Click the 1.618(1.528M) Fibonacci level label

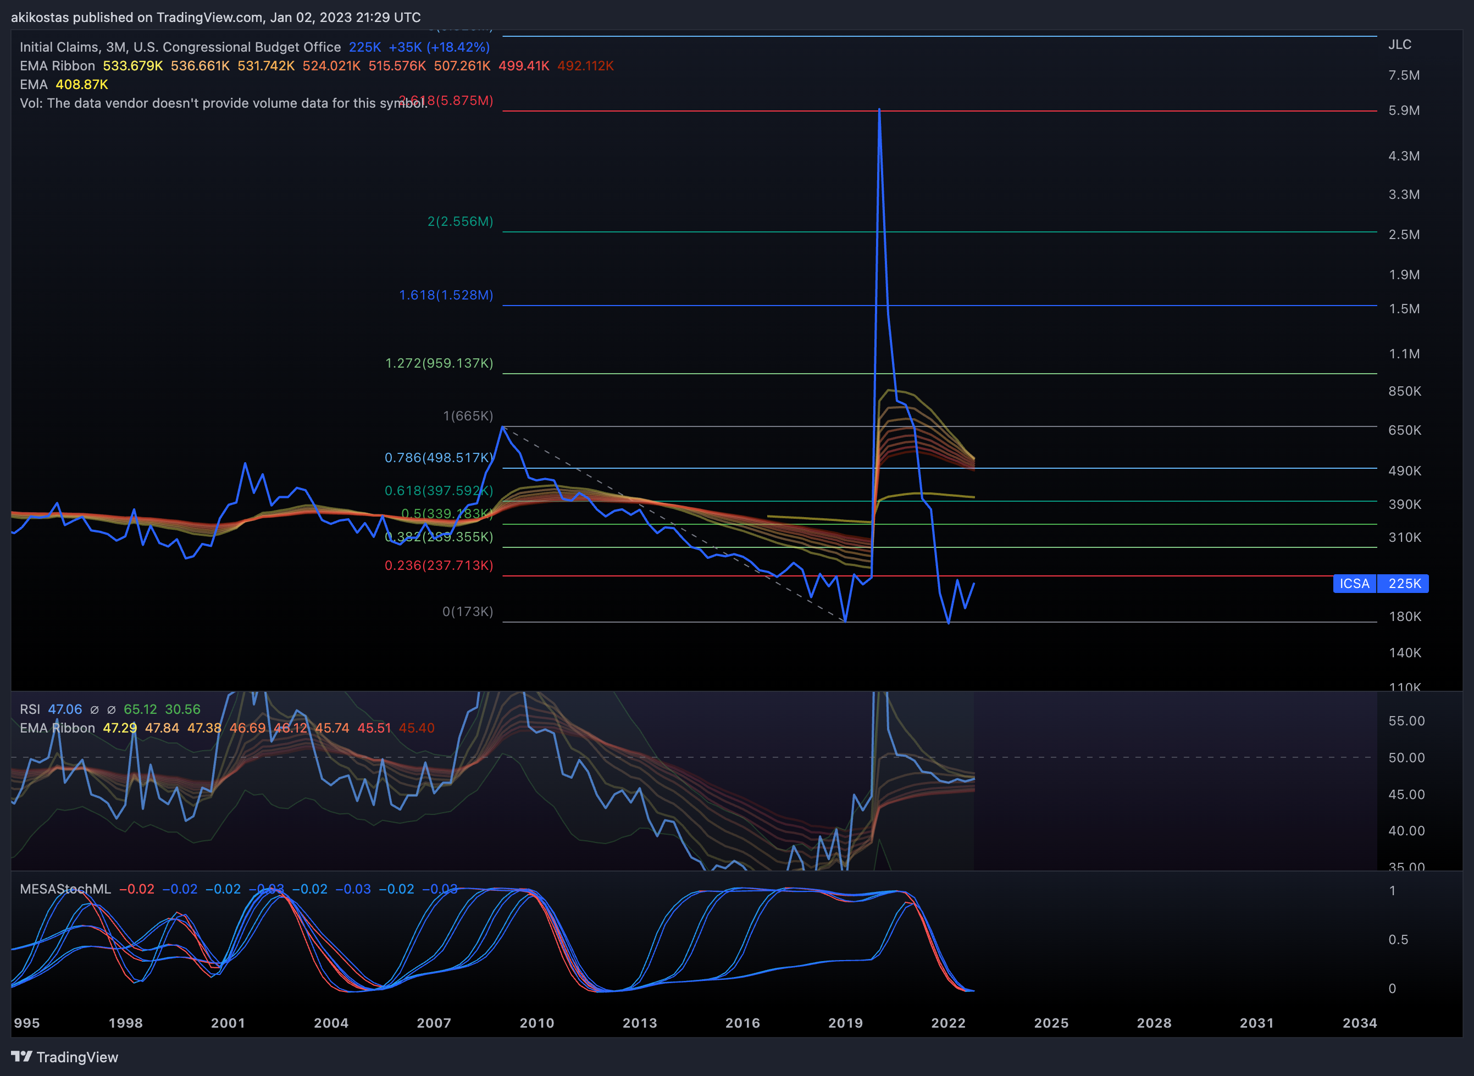[x=446, y=295]
